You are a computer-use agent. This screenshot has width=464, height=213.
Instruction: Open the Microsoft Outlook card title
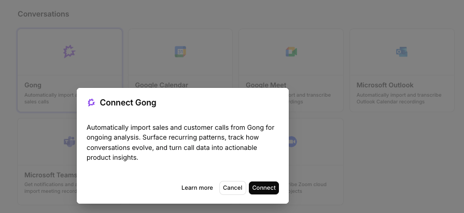(x=385, y=85)
